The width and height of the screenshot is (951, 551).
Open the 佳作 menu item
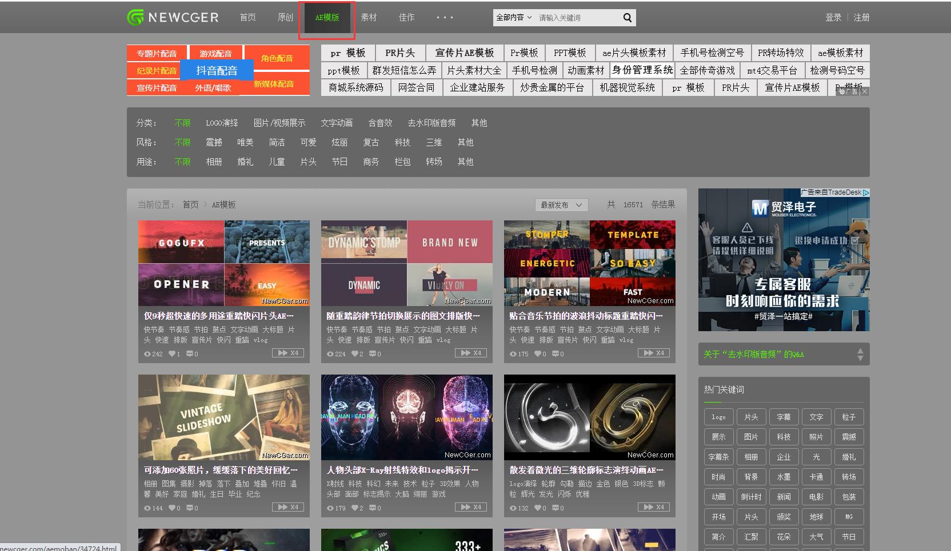tap(406, 17)
